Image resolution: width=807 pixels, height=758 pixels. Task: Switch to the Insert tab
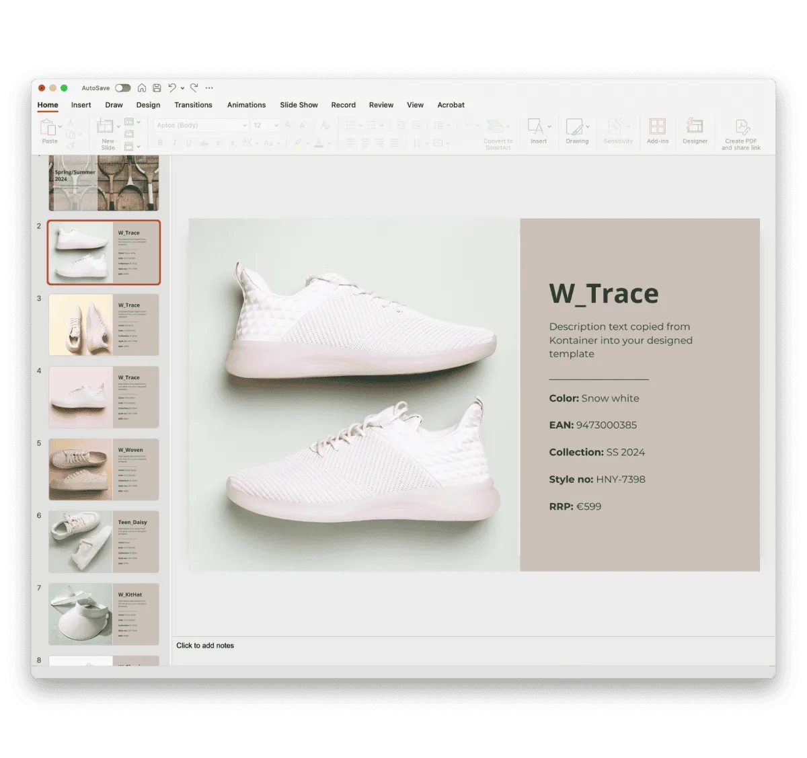click(x=81, y=105)
